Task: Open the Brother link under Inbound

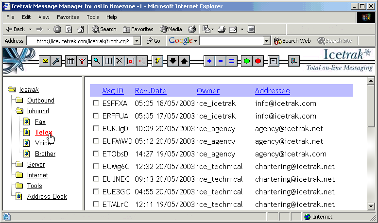Action: (x=45, y=154)
